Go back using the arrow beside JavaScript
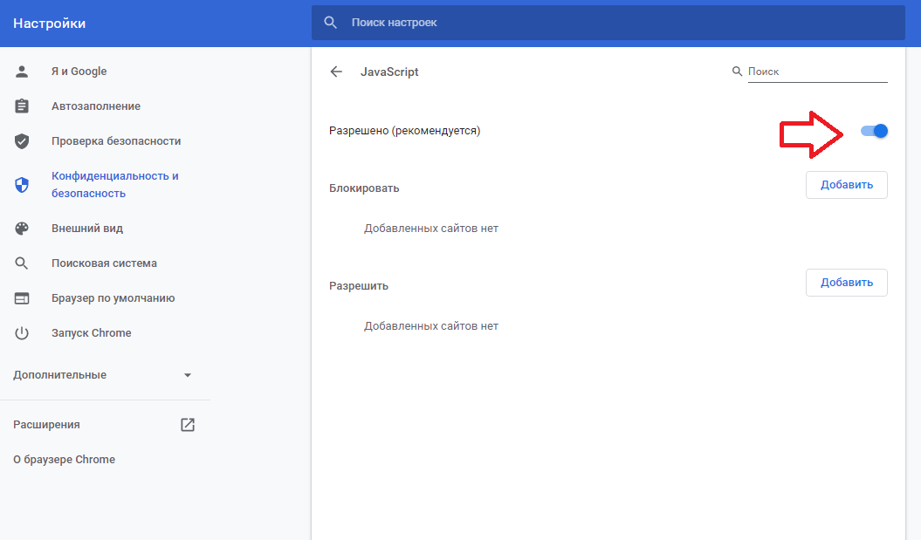This screenshot has width=921, height=540. tap(336, 72)
